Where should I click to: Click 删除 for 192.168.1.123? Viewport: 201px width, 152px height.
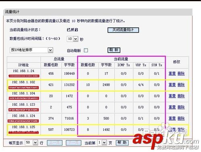pos(181,107)
